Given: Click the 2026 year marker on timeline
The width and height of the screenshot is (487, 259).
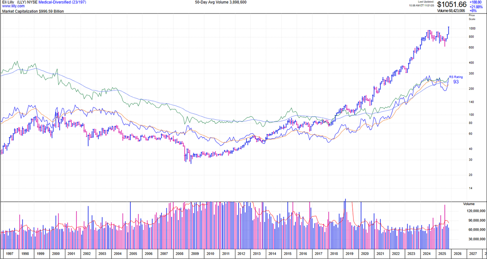Looking at the screenshot, I should point(458,253).
